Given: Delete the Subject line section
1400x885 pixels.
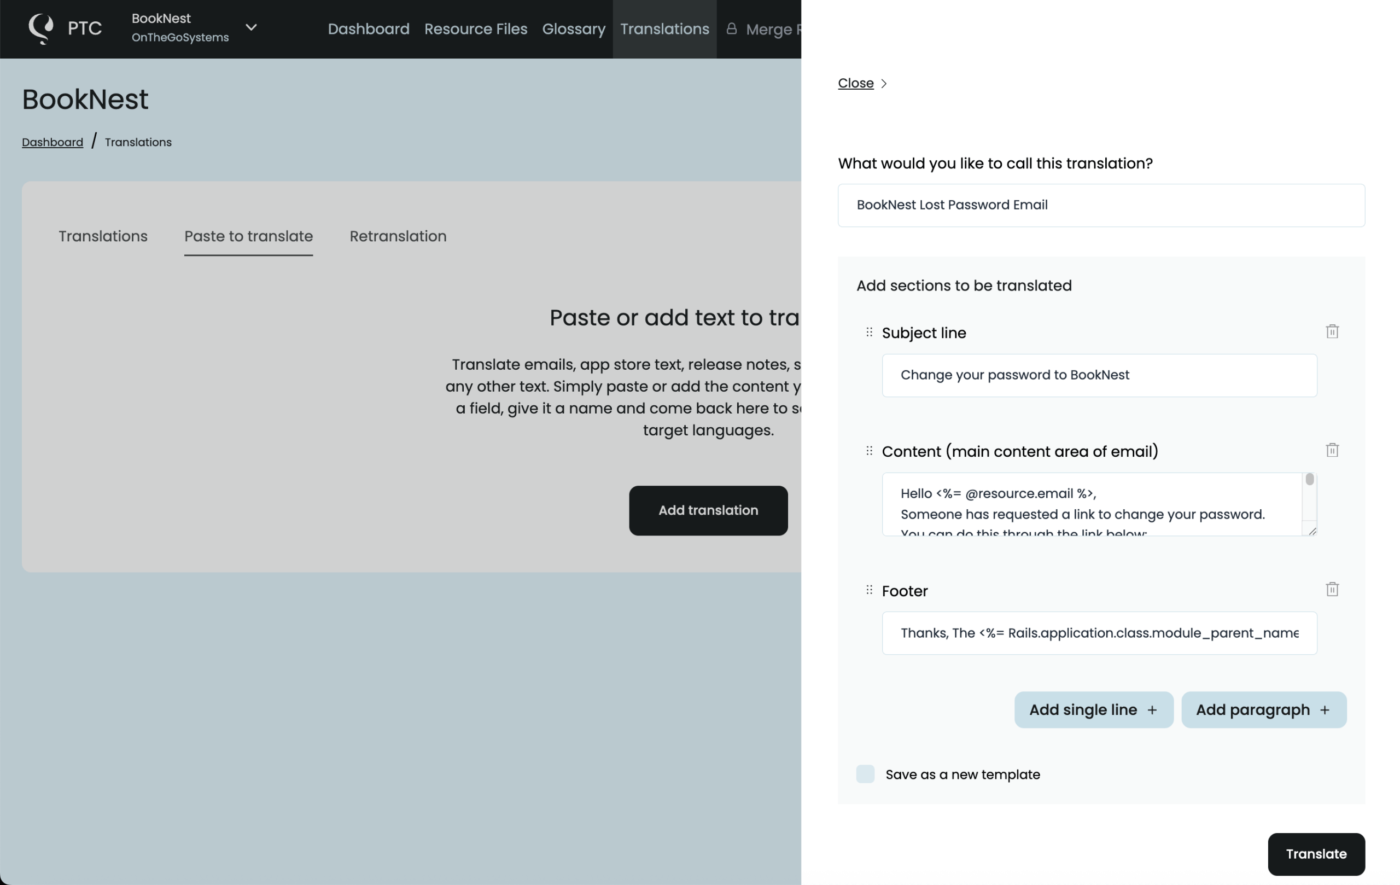Looking at the screenshot, I should (1332, 331).
